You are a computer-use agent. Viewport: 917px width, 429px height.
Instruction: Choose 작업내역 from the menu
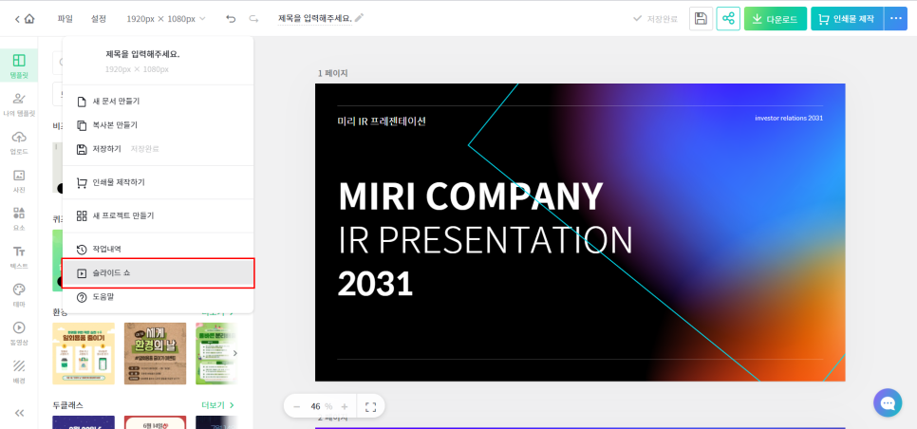pyautogui.click(x=158, y=249)
